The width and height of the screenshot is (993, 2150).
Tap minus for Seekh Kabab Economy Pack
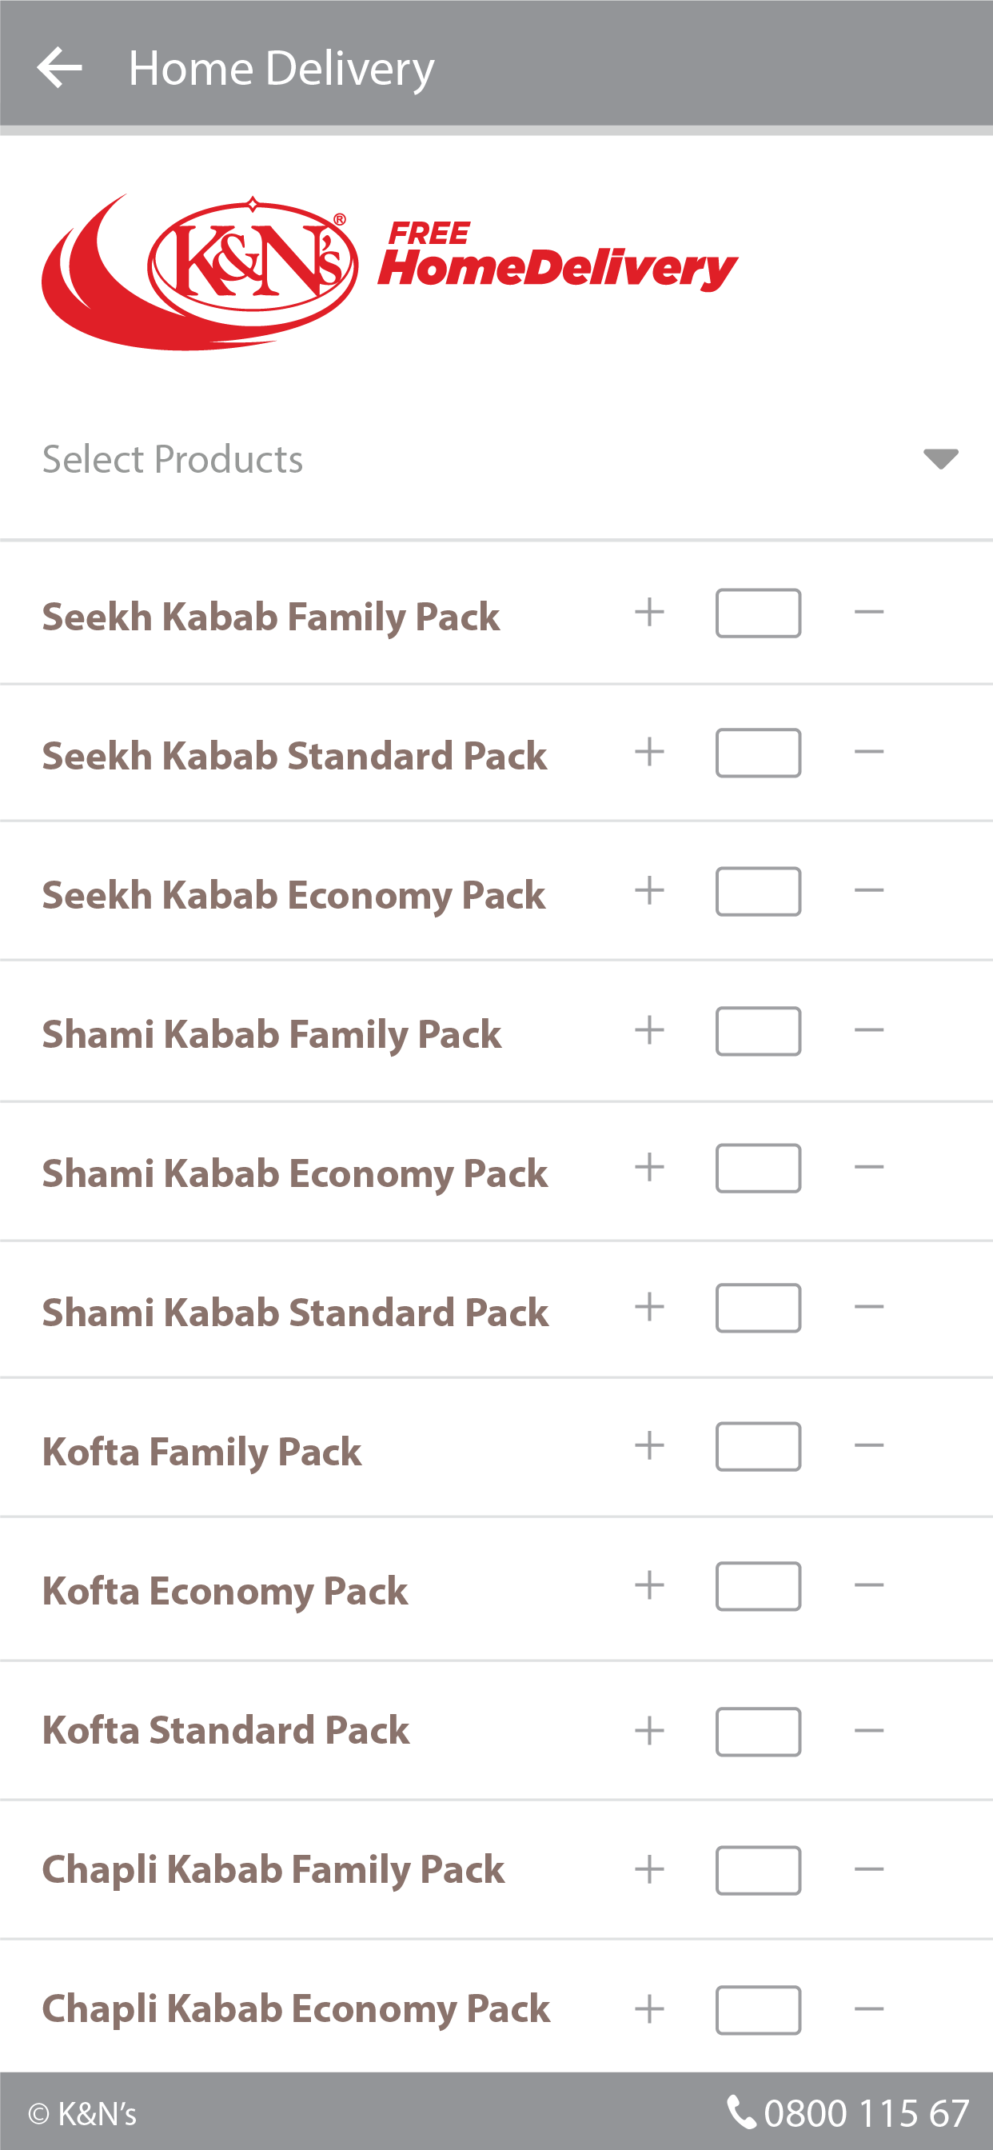(x=868, y=890)
